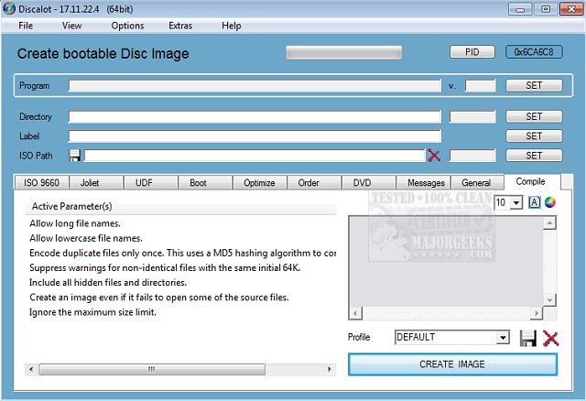The image size is (586, 401).
Task: Click the Label input field
Action: click(255, 136)
